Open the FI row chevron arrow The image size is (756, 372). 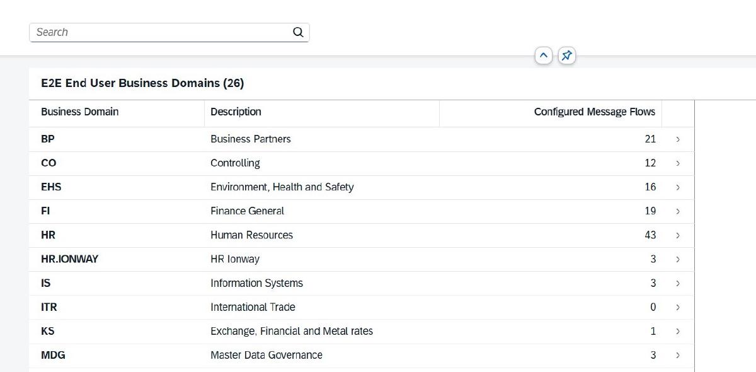(678, 211)
